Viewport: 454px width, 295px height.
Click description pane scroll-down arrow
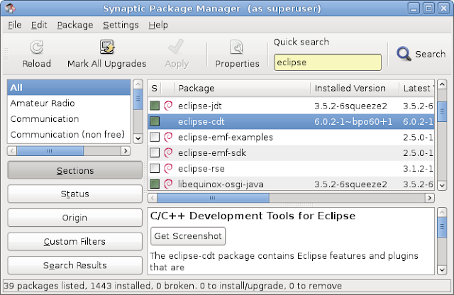[442, 269]
